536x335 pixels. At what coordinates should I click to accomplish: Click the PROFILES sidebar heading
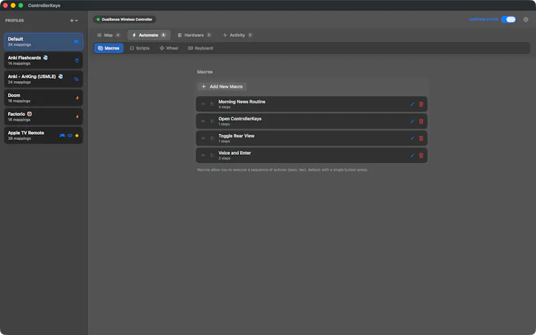pyautogui.click(x=14, y=21)
